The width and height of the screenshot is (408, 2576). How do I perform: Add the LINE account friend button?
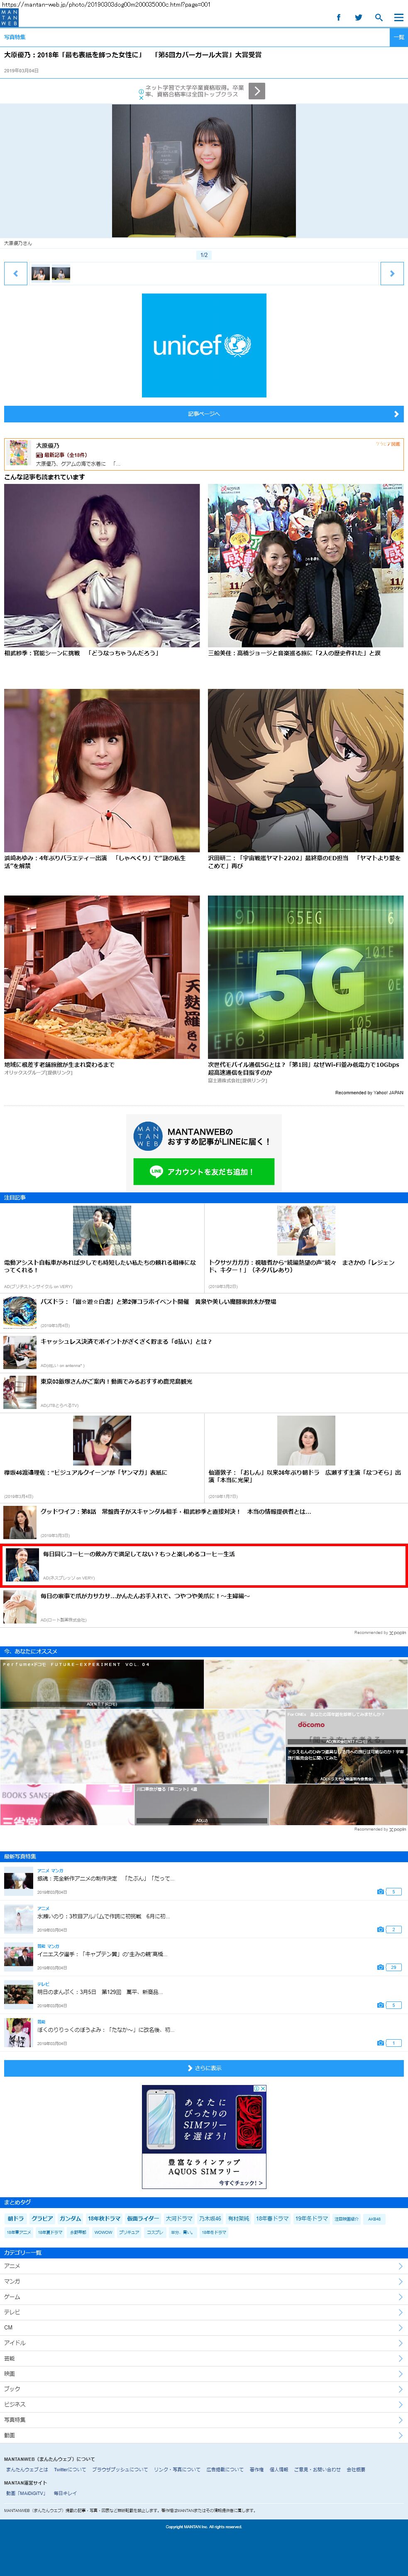tap(203, 1171)
